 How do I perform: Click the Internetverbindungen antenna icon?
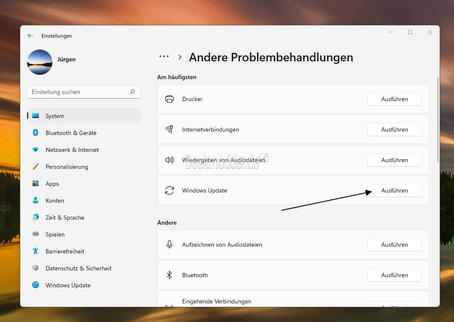(x=170, y=129)
